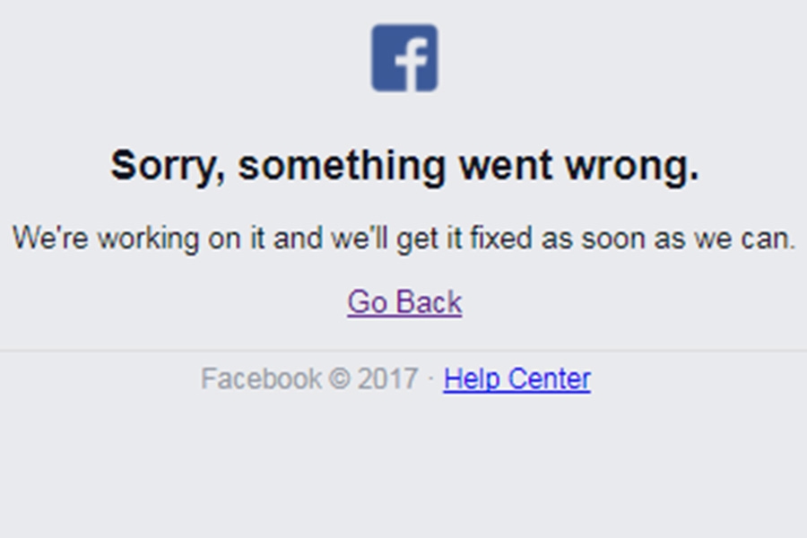Click the word 'Facebook' in the gray footer
The height and width of the screenshot is (538, 807).
pos(262,379)
